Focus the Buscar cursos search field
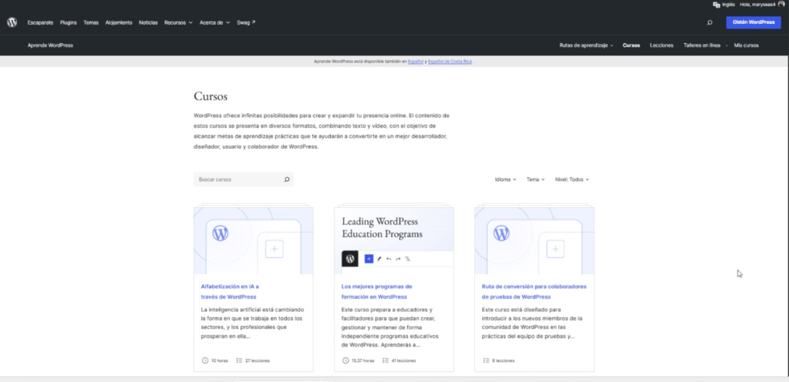The image size is (789, 382). [x=244, y=179]
